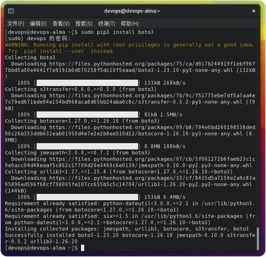Click the Collecting urllib3<1.27 line
The width and height of the screenshot is (266, 257).
(x=119, y=172)
